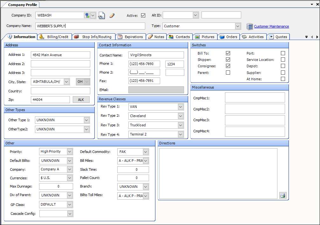Uncheck the Active checkbox

(x=143, y=15)
